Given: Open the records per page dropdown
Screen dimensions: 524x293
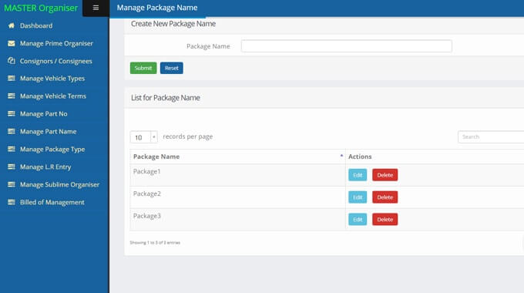Looking at the screenshot, I should (143, 137).
